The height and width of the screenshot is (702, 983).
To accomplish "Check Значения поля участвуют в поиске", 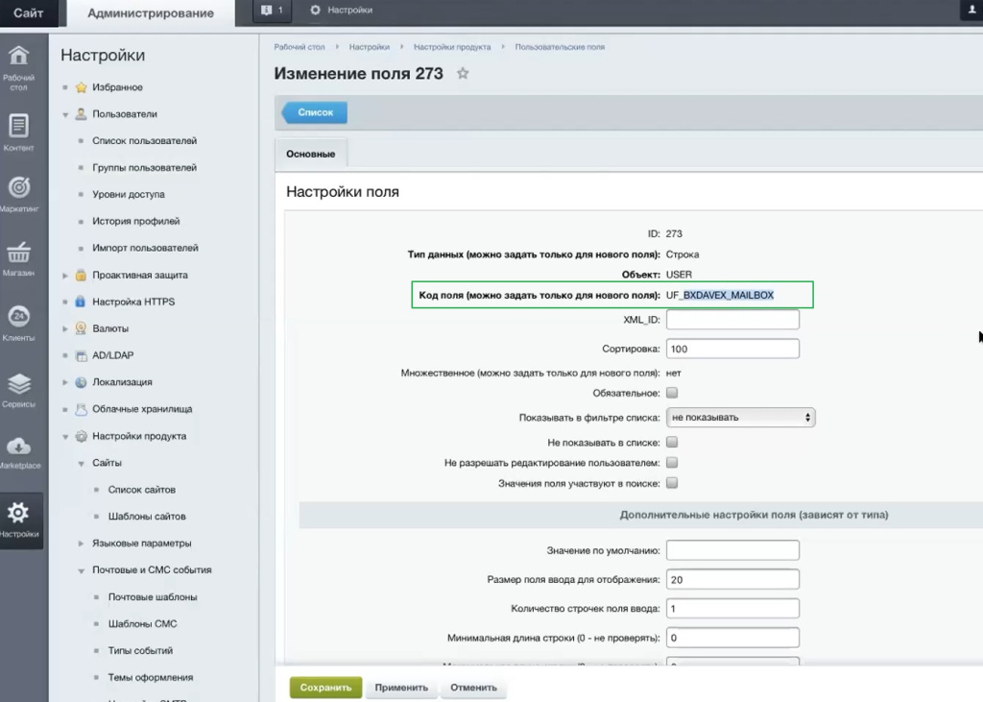I will [672, 483].
